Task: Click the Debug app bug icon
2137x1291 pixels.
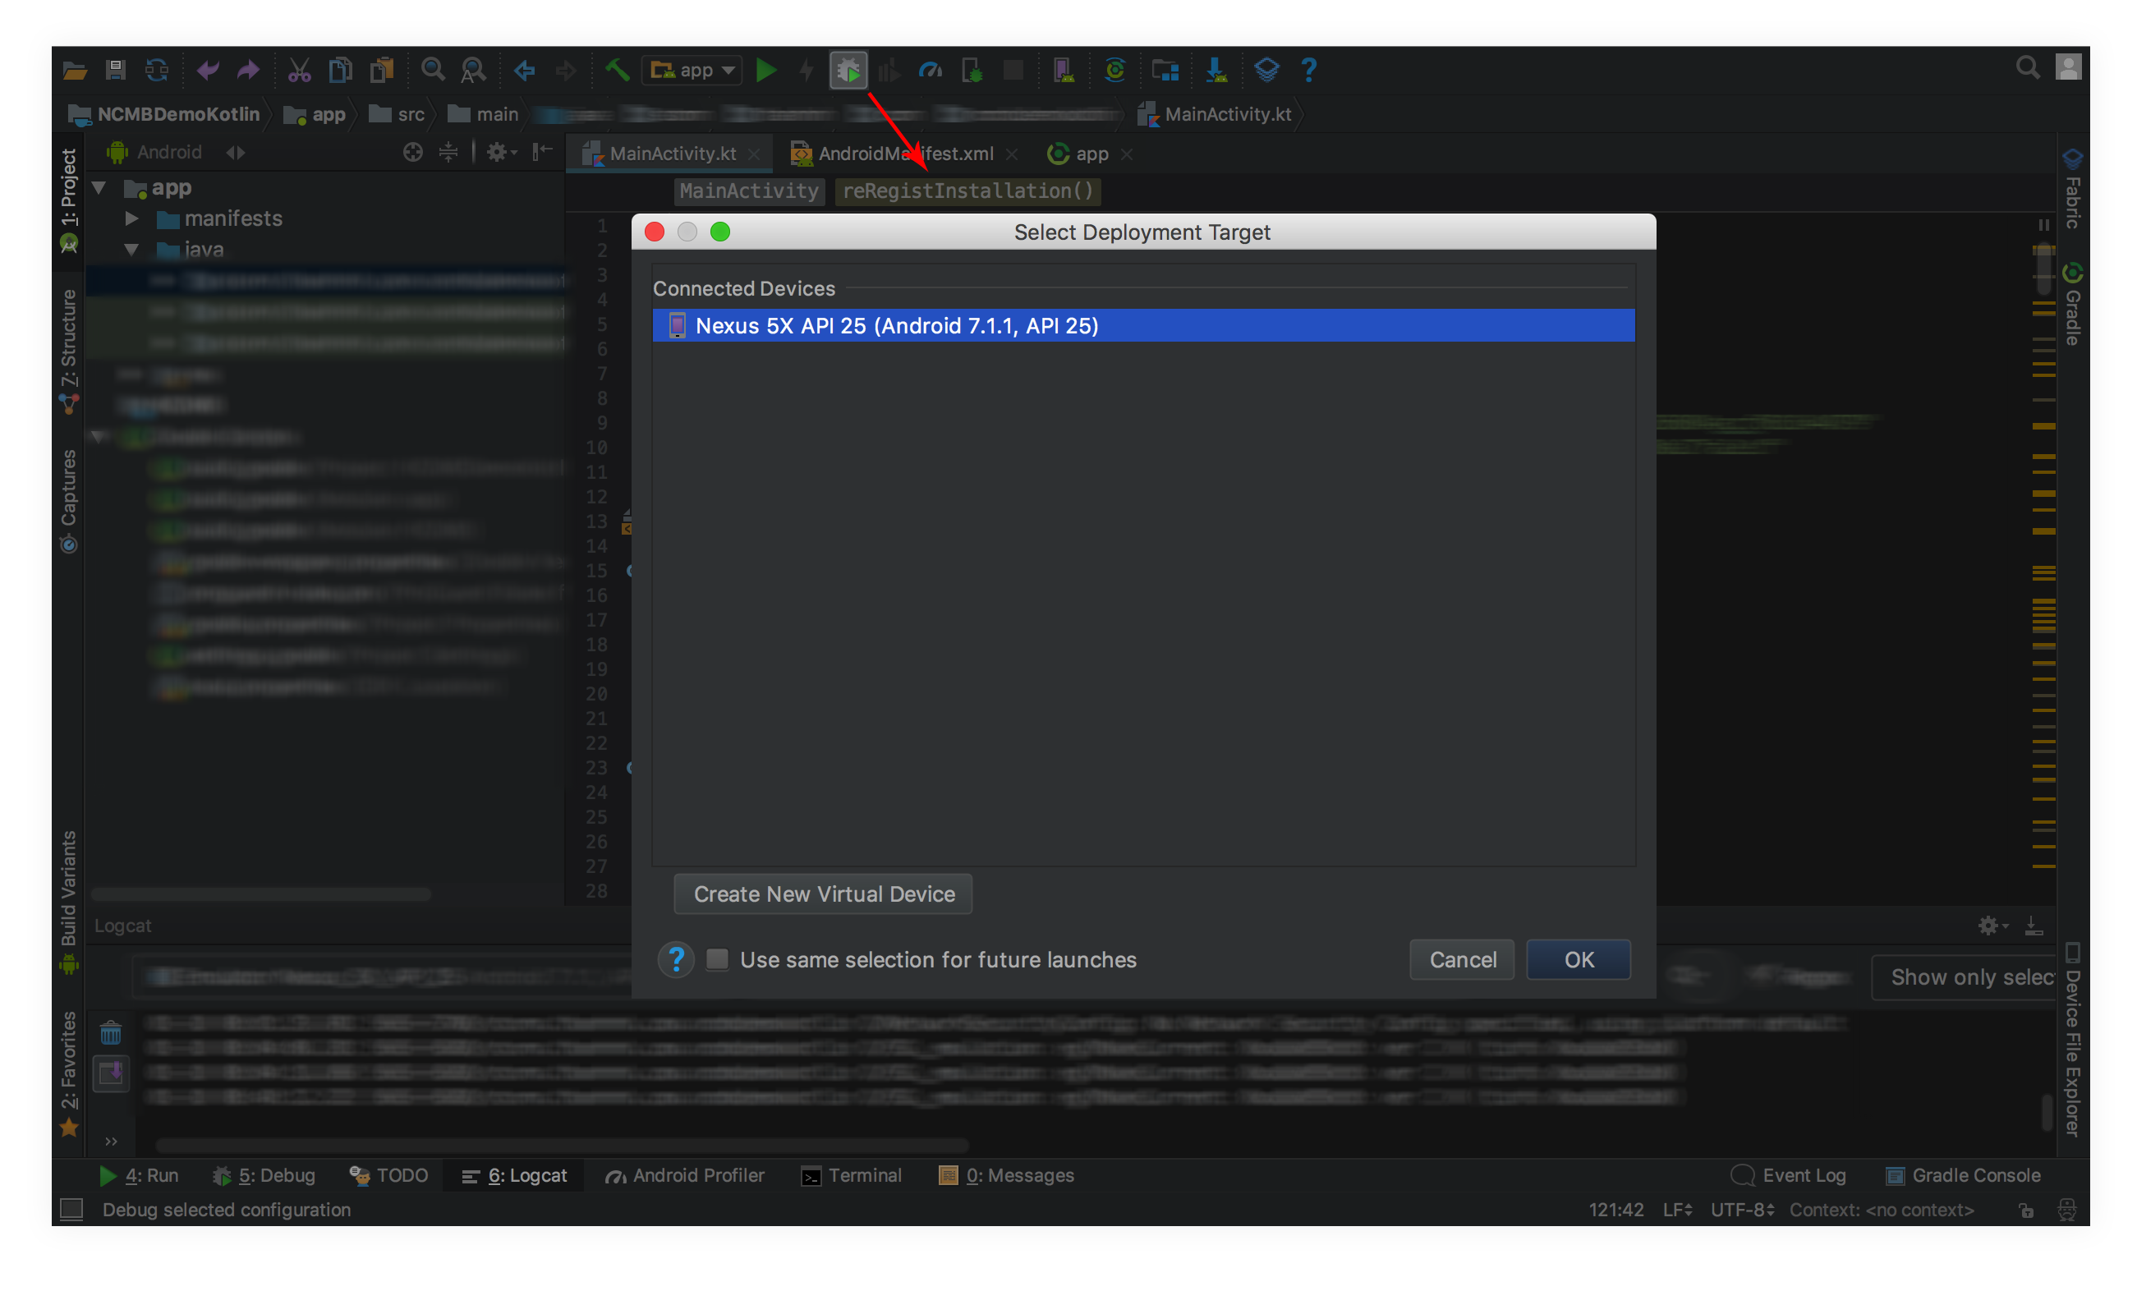Action: (848, 71)
